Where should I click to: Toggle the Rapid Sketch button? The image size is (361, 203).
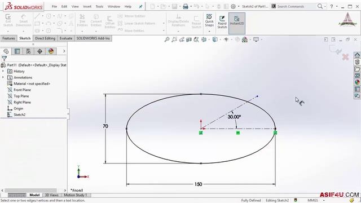point(222,22)
